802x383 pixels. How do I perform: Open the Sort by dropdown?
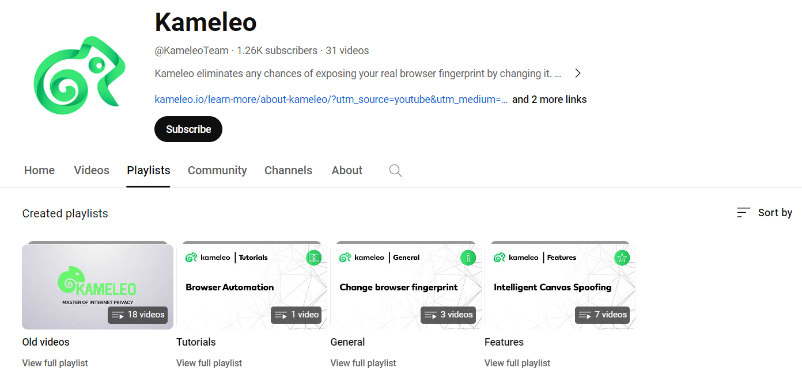point(775,212)
